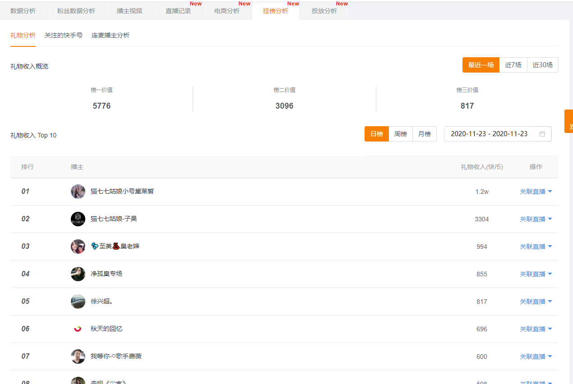This screenshot has width=573, height=384.
Task: Expand 关联直播 dropdown for rank 01
Action: (536, 191)
